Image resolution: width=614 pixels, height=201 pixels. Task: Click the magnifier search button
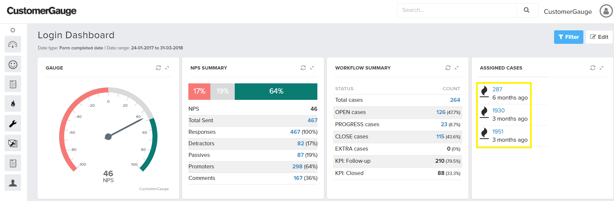pyautogui.click(x=527, y=10)
